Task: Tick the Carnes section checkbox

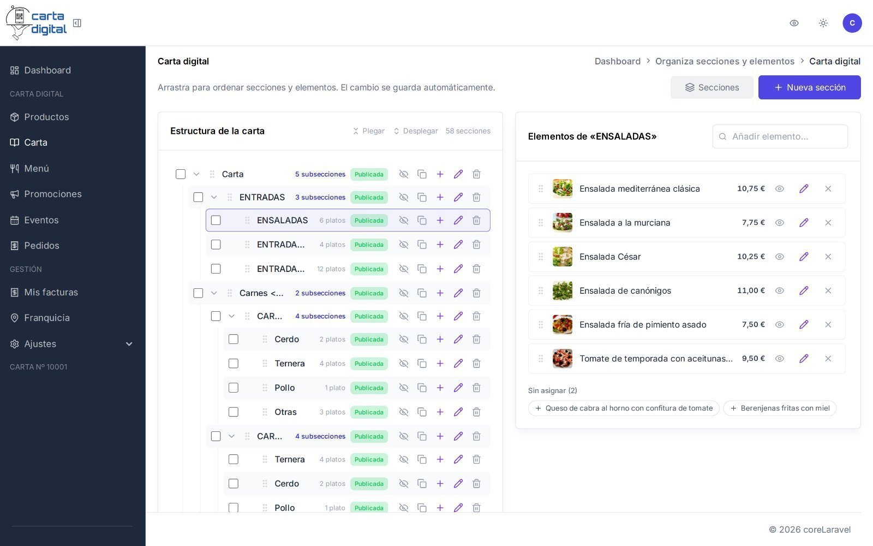Action: tap(198, 293)
